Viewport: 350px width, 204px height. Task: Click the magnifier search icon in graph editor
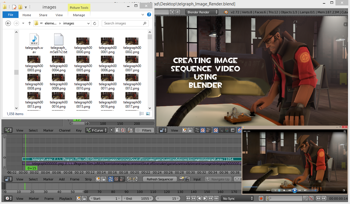[130, 130]
